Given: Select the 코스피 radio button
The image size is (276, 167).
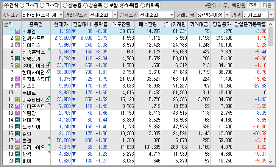Looking at the screenshot, I should coord(22,5).
